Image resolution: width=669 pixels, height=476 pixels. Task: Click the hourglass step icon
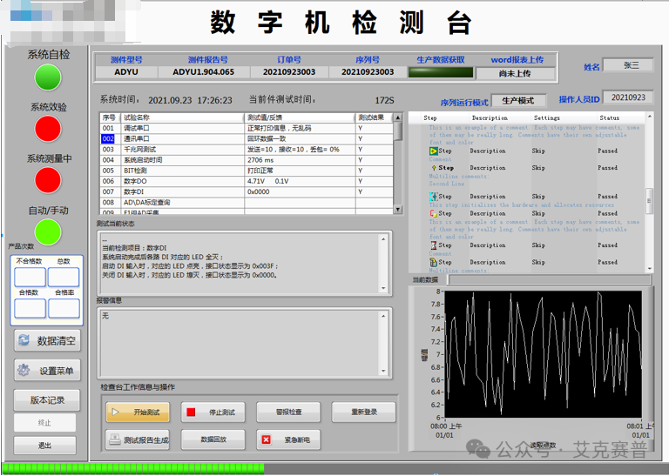tap(434, 245)
